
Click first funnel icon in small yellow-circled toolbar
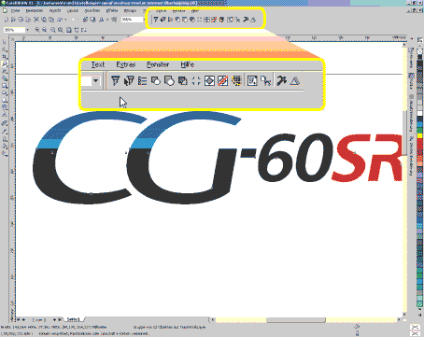click(x=155, y=20)
